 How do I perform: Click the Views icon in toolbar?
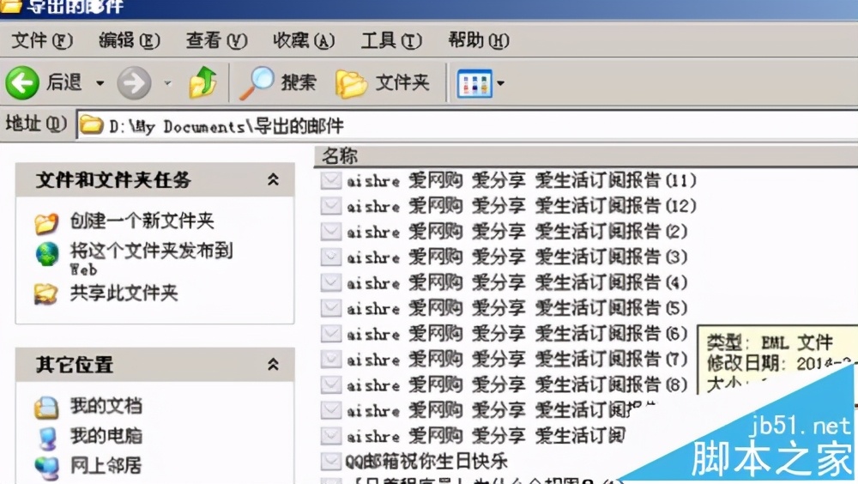[474, 84]
